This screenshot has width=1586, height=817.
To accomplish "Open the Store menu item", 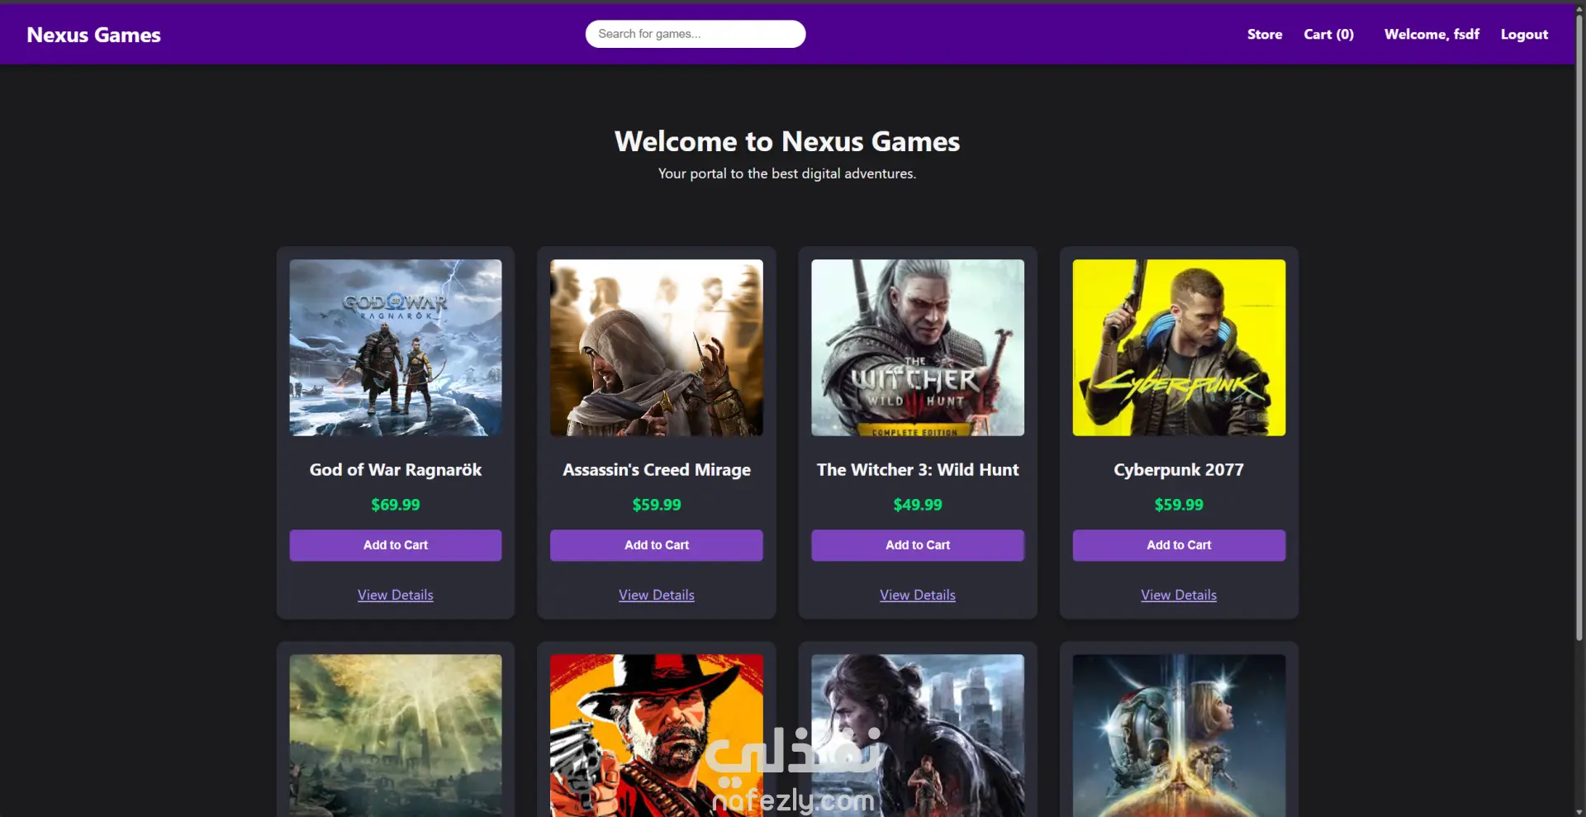I will pyautogui.click(x=1265, y=35).
